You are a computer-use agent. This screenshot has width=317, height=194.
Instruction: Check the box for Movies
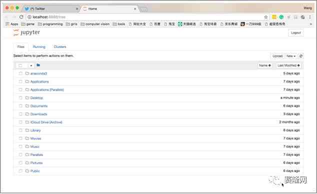click(20, 138)
